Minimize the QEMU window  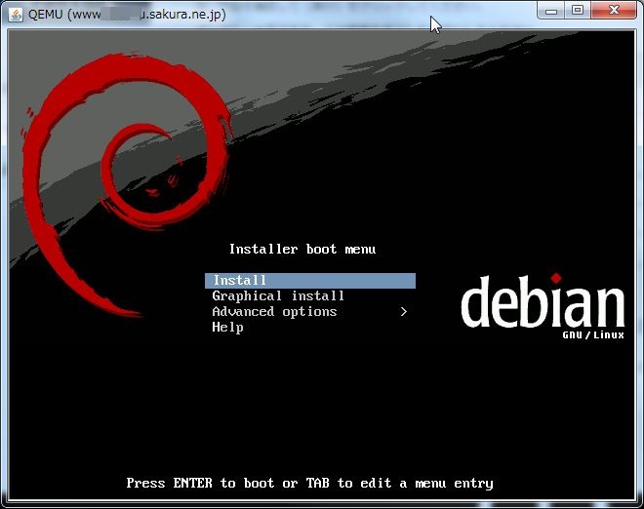[551, 11]
